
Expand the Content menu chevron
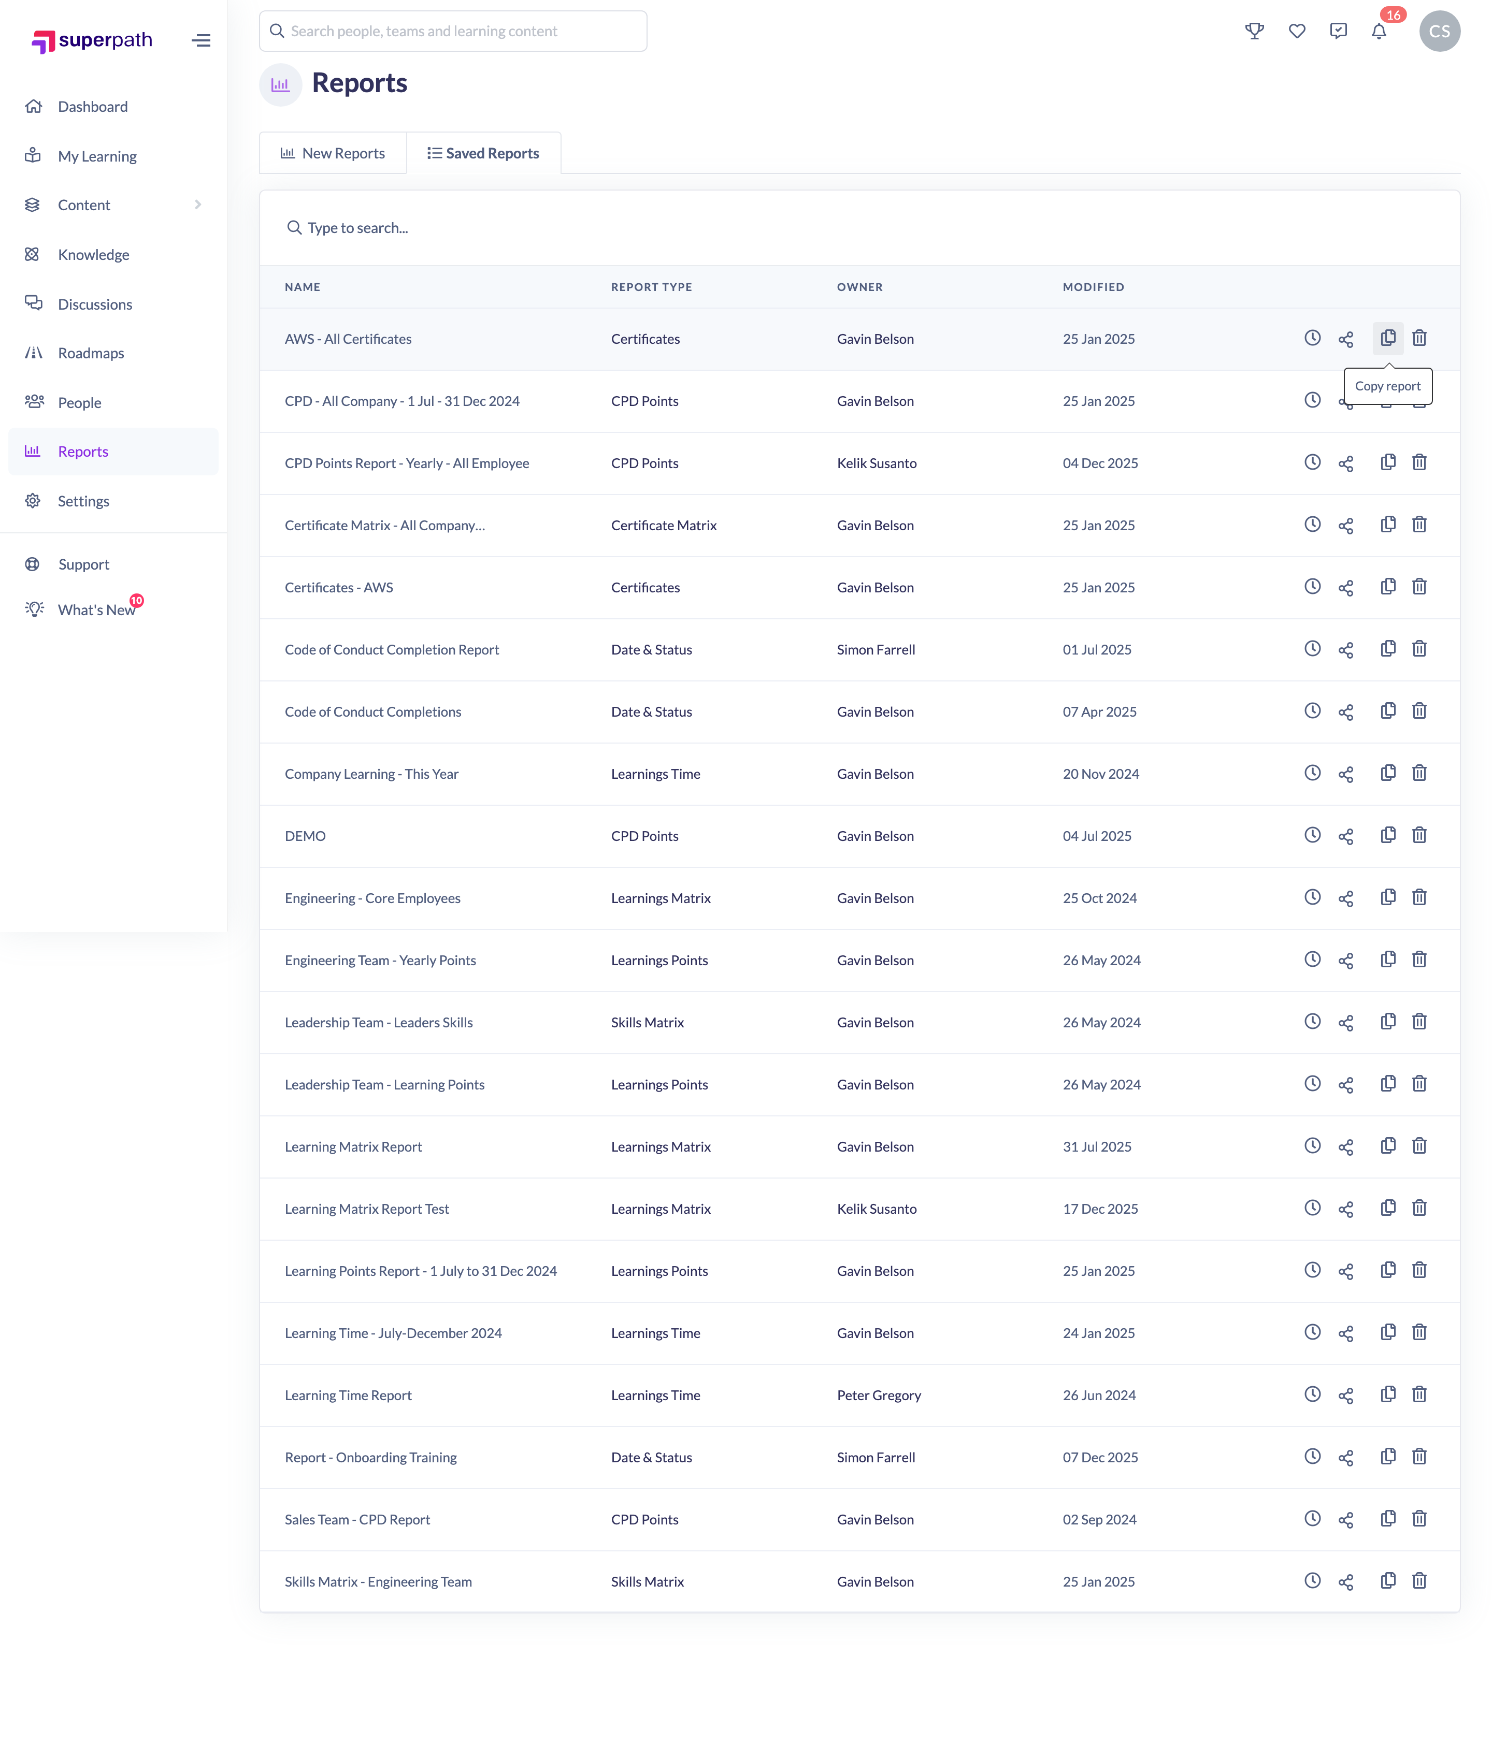pyautogui.click(x=197, y=205)
